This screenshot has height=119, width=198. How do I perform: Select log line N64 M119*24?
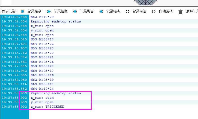[x=42, y=89]
